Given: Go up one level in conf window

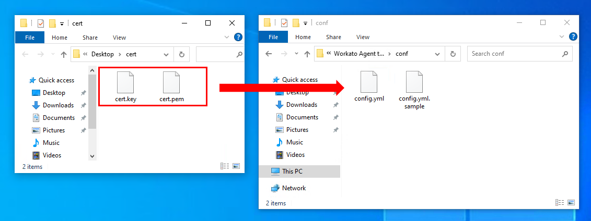Looking at the screenshot, I should pyautogui.click(x=307, y=54).
